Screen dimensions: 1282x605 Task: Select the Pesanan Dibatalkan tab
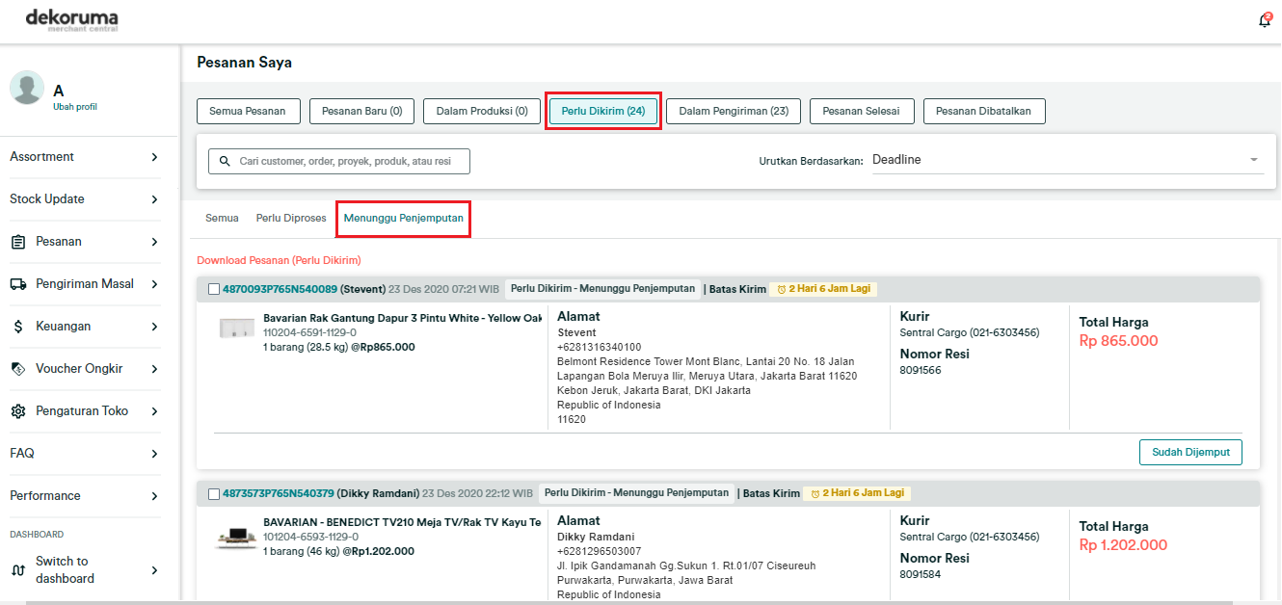pyautogui.click(x=984, y=111)
